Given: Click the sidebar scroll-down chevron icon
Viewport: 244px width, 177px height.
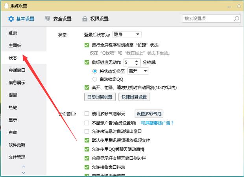Looking at the screenshot, I should [x=23, y=172].
